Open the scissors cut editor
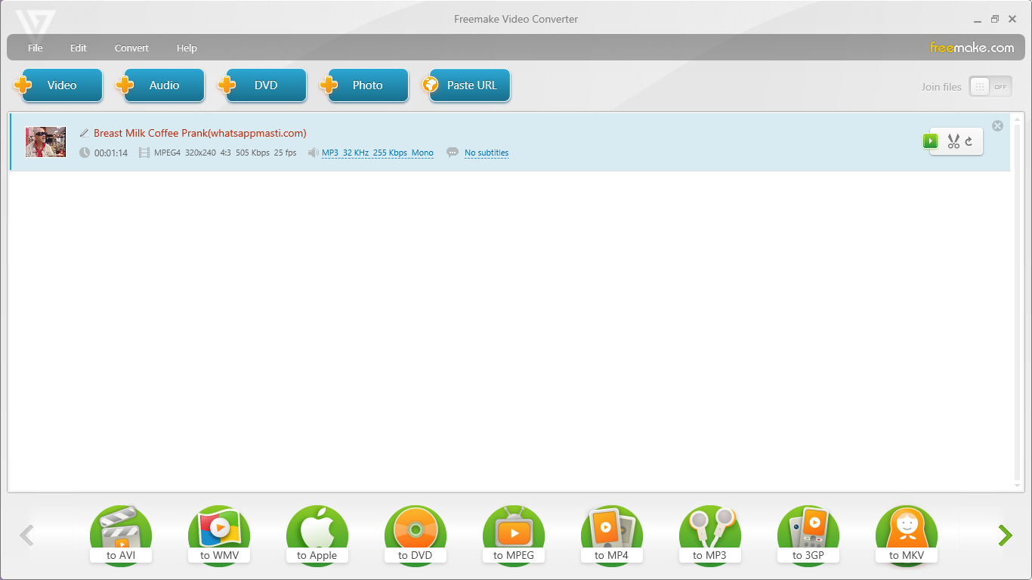Screen dimensions: 1032x580 point(953,141)
